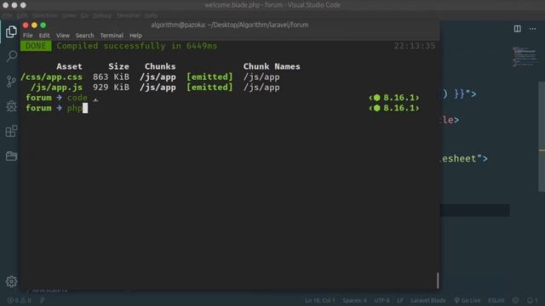
Task: Click the VS Code editor vertical scrollbar
Action: (x=542, y=137)
